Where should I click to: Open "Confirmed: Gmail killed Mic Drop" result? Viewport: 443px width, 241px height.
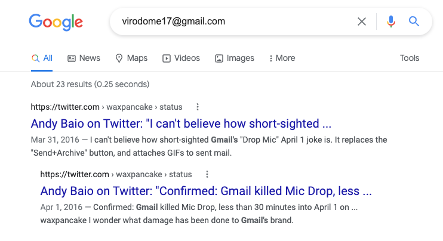pos(205,191)
